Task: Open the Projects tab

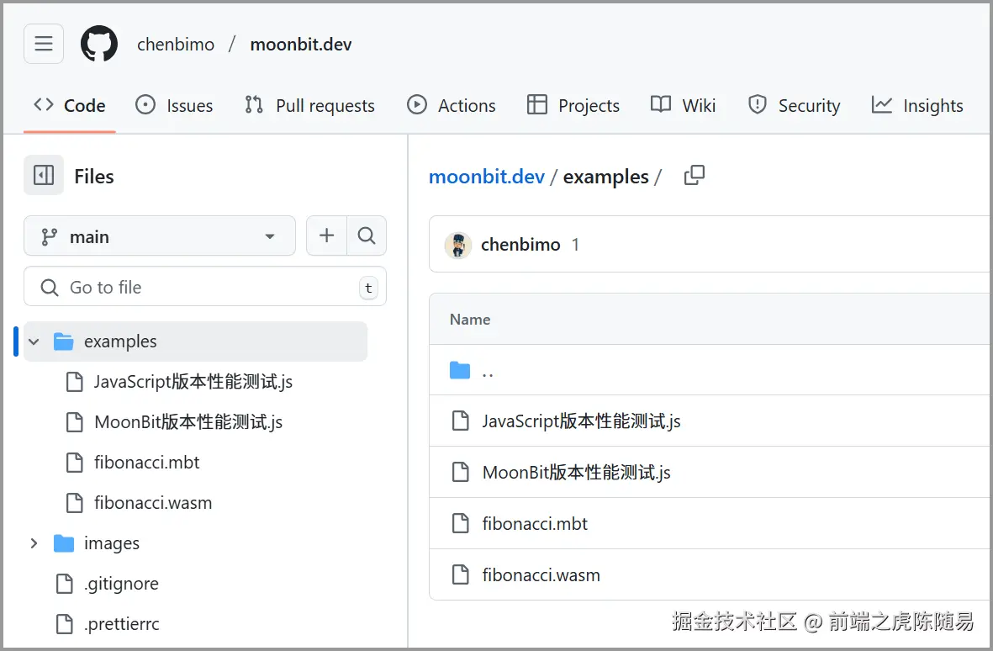Action: 573,105
